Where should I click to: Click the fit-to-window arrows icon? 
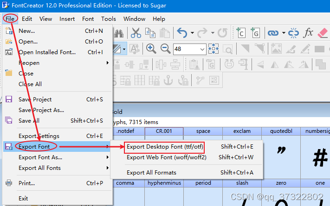pyautogui.click(x=214, y=49)
